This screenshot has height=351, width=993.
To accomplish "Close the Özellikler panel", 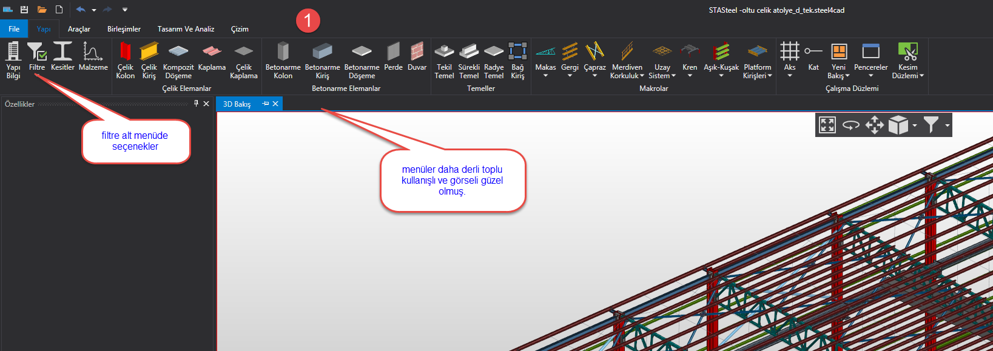I will (x=206, y=104).
